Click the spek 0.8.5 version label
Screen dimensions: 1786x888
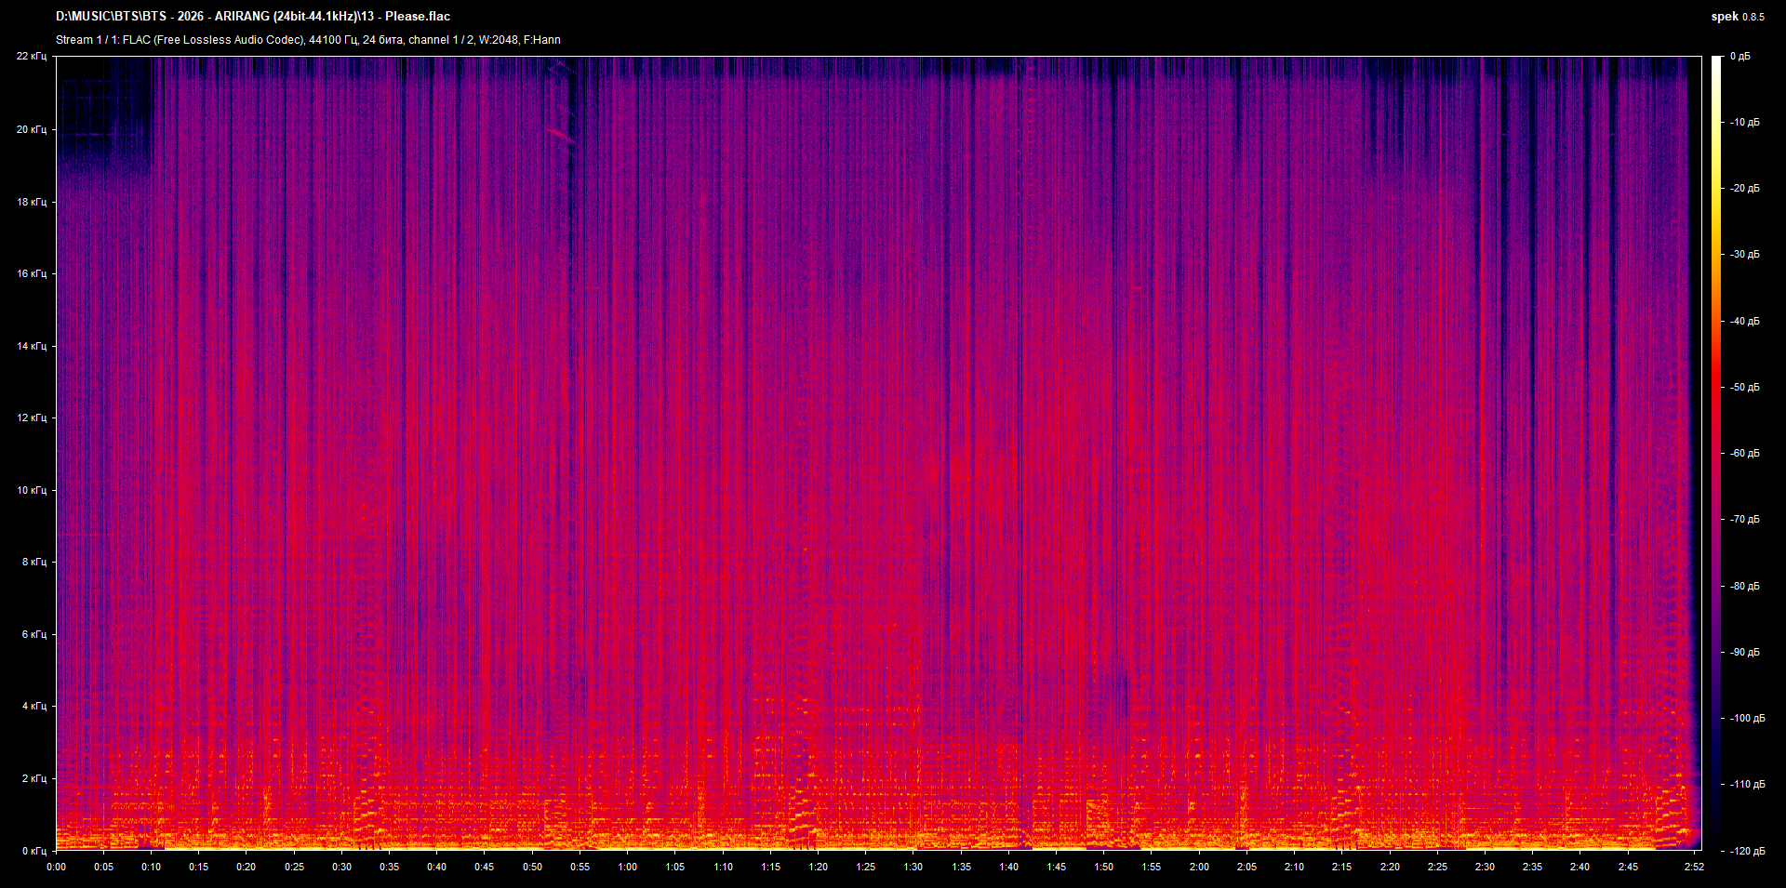click(x=1737, y=16)
